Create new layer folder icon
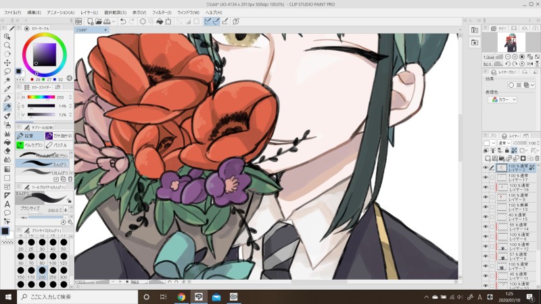This screenshot has height=304, width=541. (x=502, y=159)
